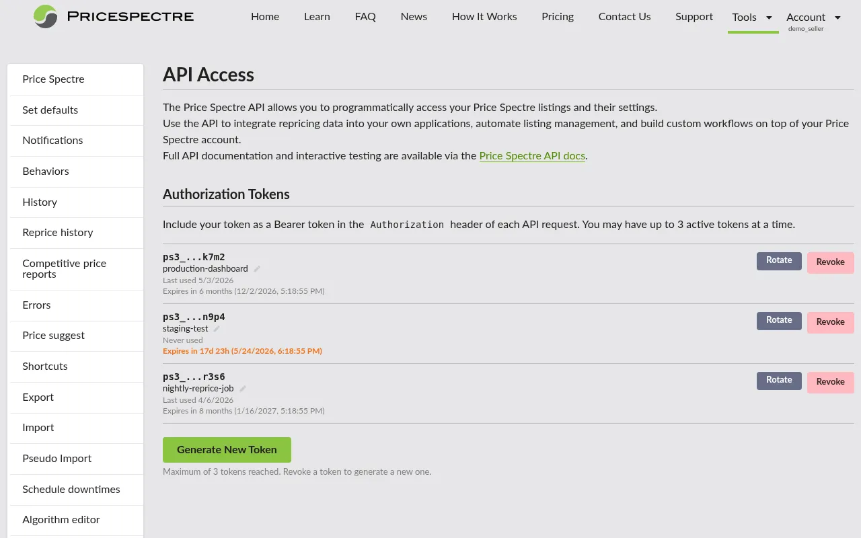Click the orange staging-test expiry warning

coord(242,351)
